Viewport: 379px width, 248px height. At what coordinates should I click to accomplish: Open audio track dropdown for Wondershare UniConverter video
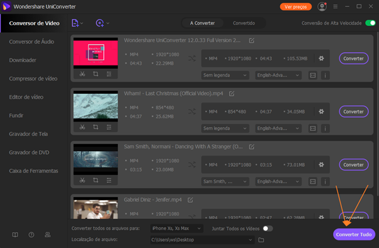(x=278, y=75)
